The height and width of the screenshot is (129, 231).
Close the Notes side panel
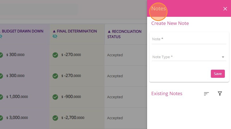coord(225,9)
